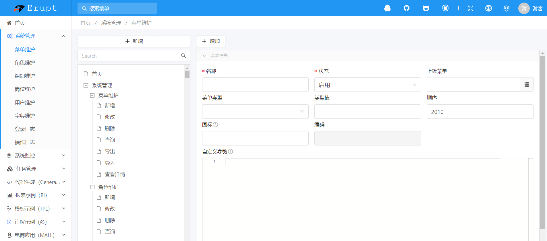This screenshot has height=241, width=547.
Task: Click the file icon beside tree node 首页
Action: 86,74
